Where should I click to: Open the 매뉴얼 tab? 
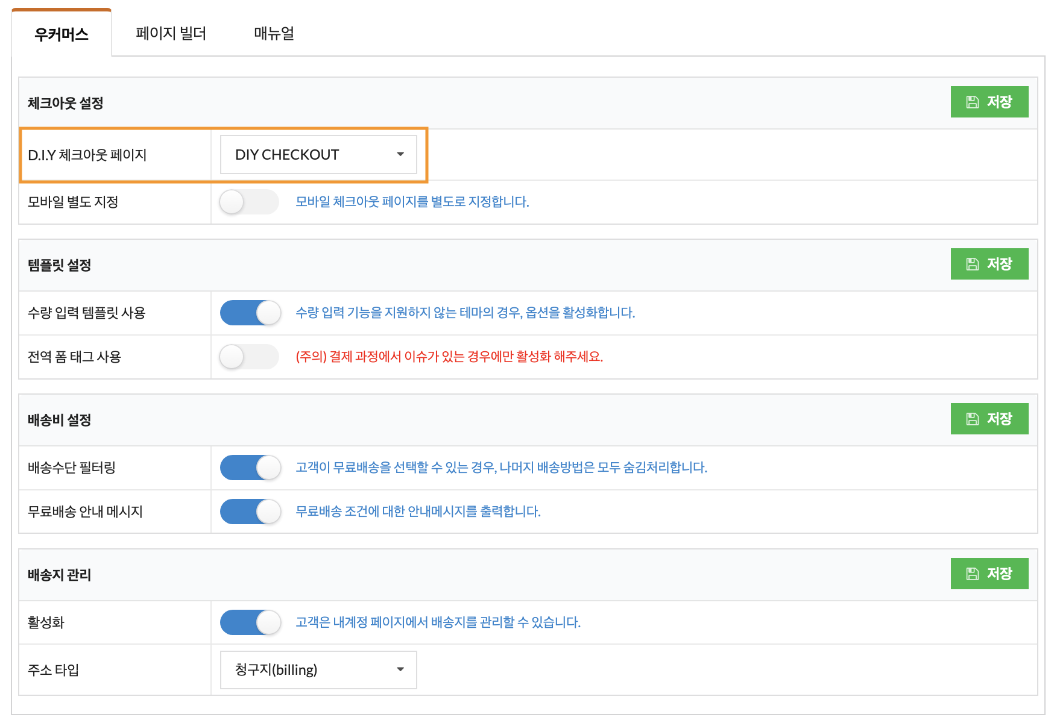(x=274, y=34)
